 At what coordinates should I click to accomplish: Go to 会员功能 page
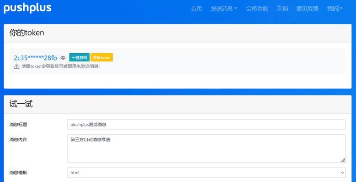coord(257,9)
